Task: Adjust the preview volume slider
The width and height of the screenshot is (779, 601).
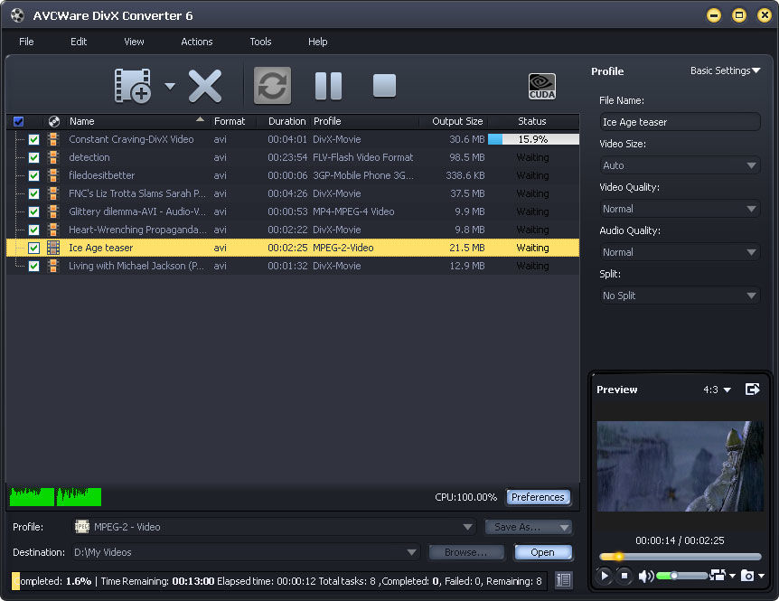Action: coord(681,576)
